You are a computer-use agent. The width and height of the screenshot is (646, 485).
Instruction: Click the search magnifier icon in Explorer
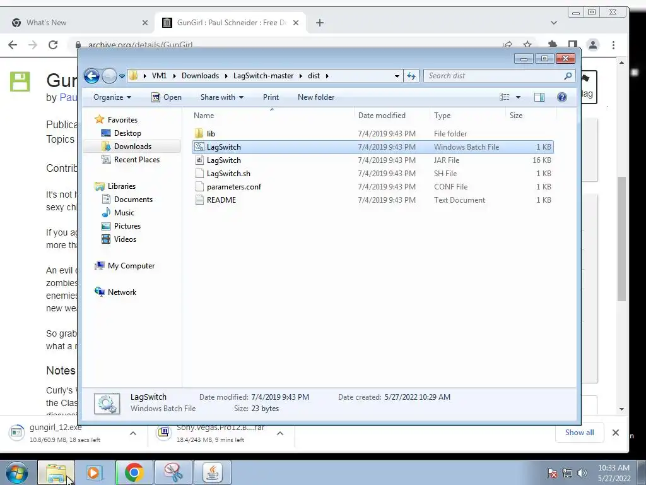click(x=568, y=76)
